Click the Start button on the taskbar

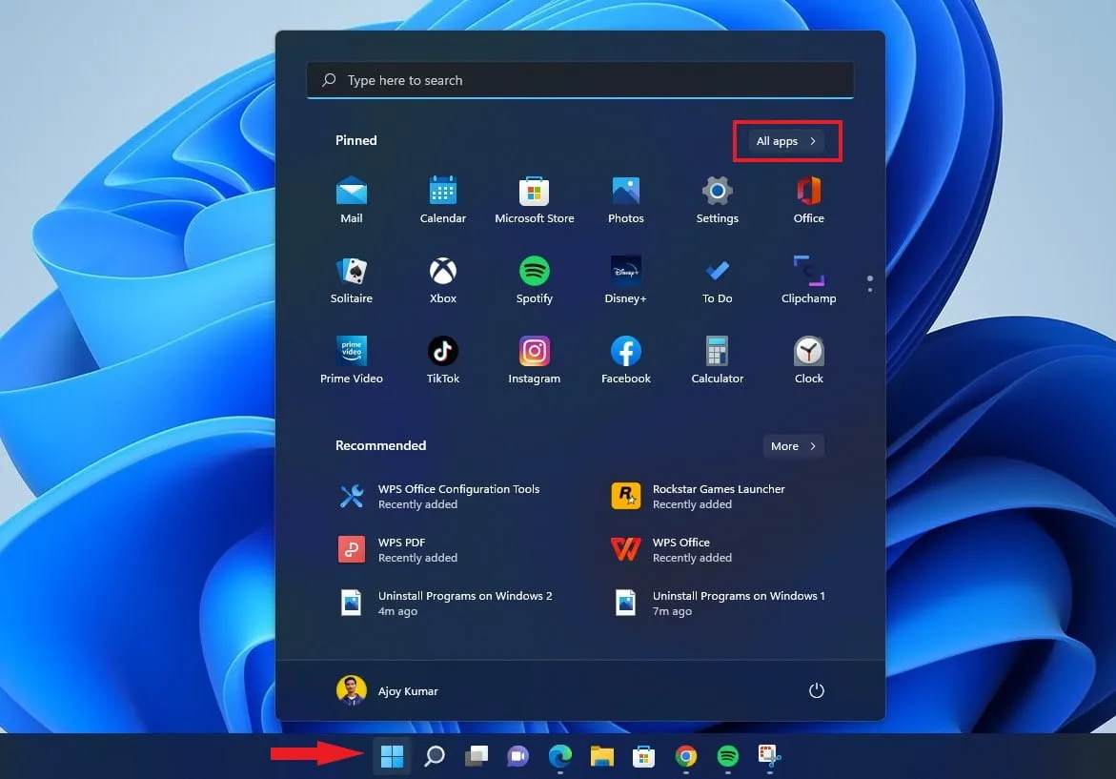(x=392, y=757)
